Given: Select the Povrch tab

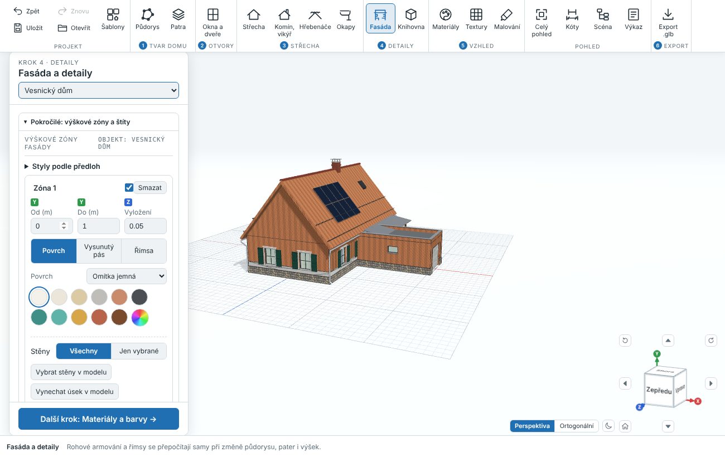Looking at the screenshot, I should (54, 251).
